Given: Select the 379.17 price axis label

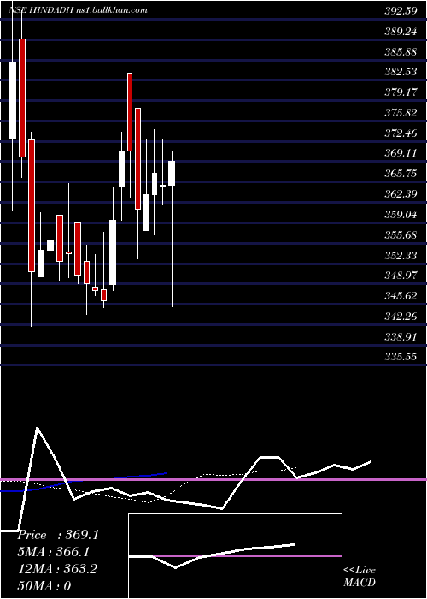Looking at the screenshot, I should pos(401,92).
